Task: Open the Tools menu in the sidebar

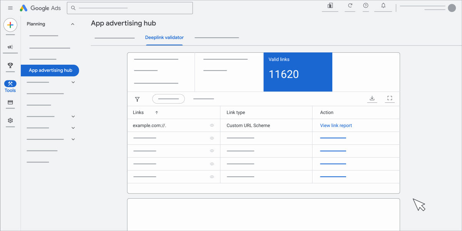Action: click(10, 85)
